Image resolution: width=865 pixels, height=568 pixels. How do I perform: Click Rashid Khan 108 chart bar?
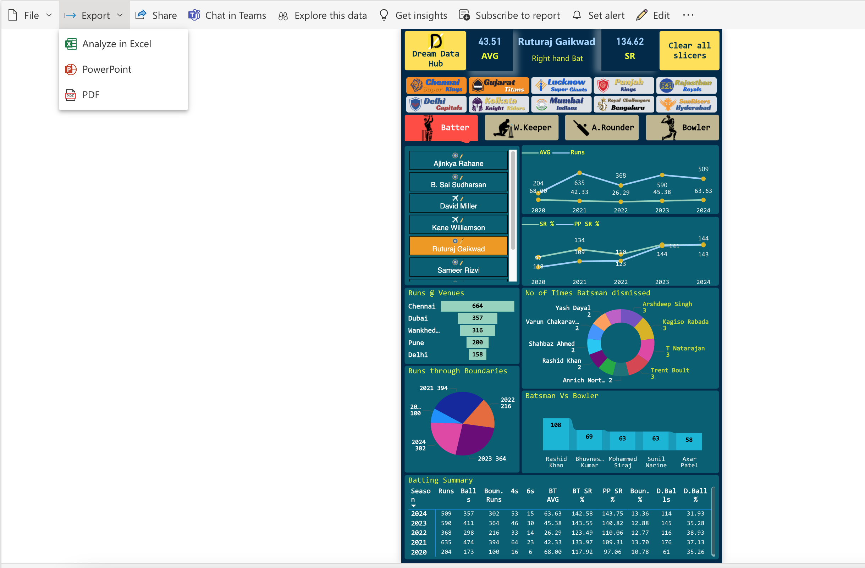(555, 434)
